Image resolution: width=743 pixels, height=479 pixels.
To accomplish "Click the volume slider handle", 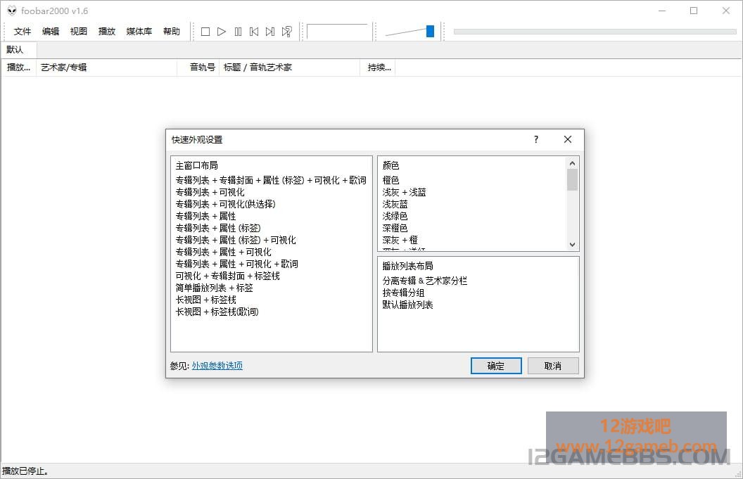I will [430, 31].
